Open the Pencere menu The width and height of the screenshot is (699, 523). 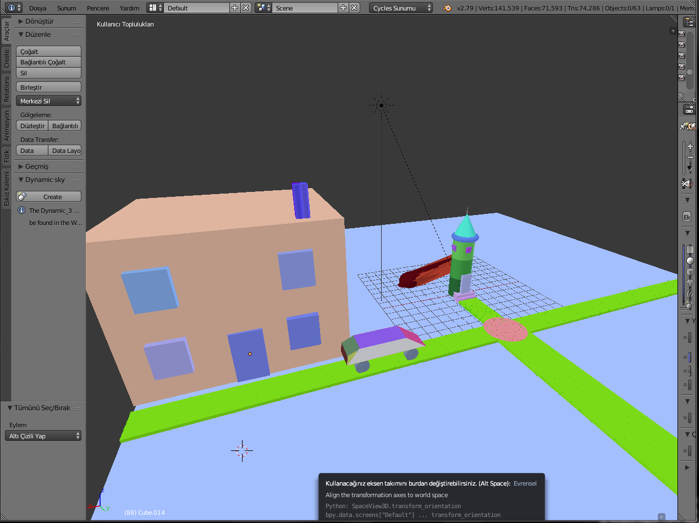tap(98, 8)
